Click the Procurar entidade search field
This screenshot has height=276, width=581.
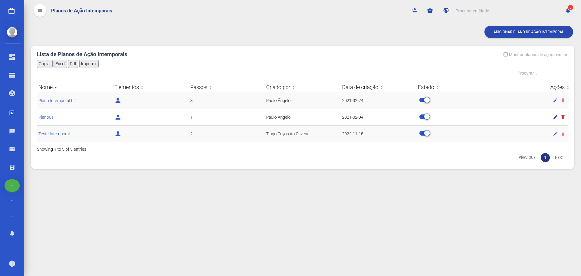coord(507,11)
